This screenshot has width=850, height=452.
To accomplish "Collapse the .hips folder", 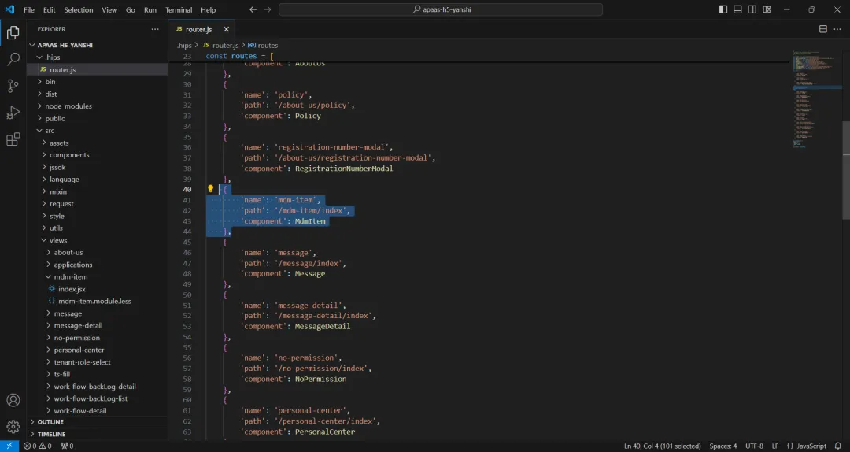I will click(97, 57).
